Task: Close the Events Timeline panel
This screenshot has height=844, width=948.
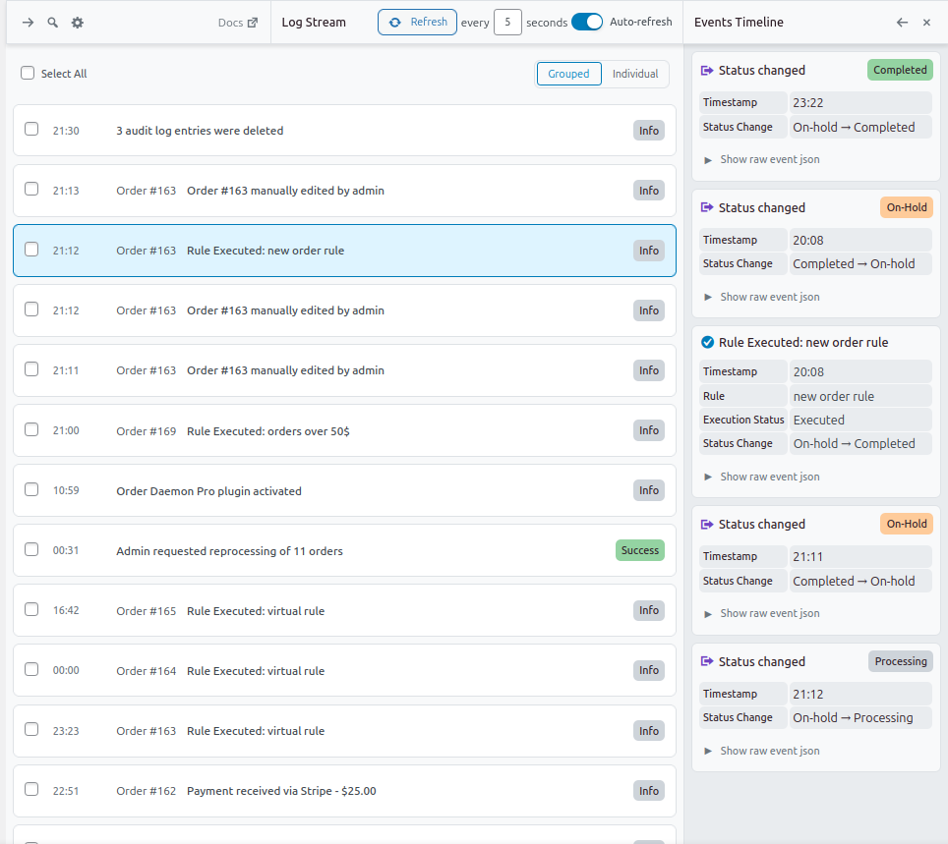Action: pos(926,22)
